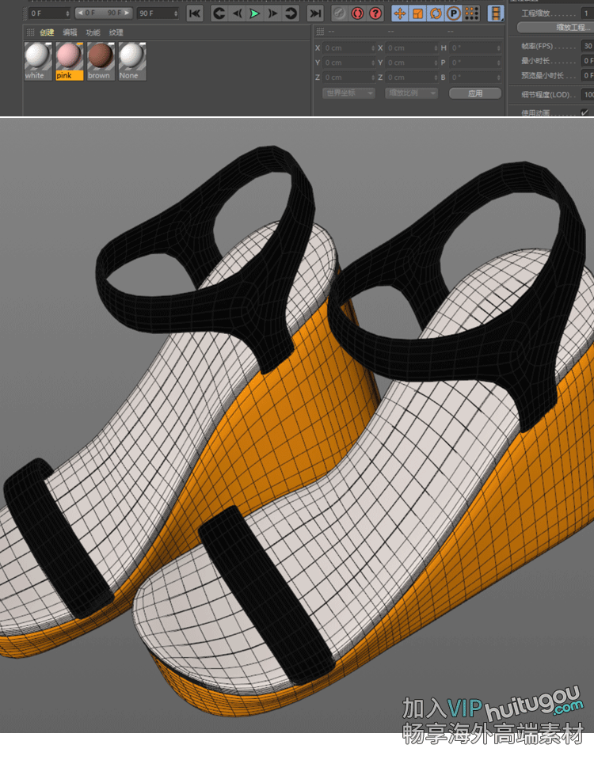Enable the position move key icon
Image resolution: width=594 pixels, height=760 pixels.
[x=400, y=13]
